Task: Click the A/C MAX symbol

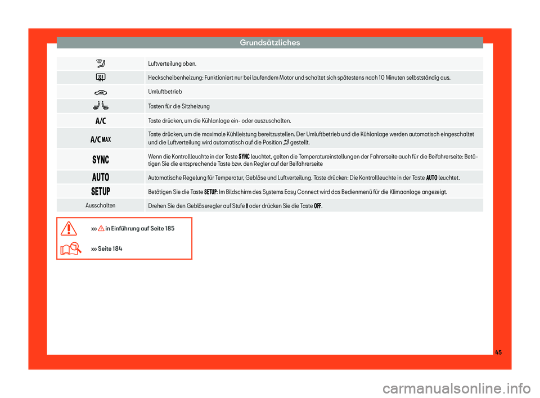Action: pos(101,139)
